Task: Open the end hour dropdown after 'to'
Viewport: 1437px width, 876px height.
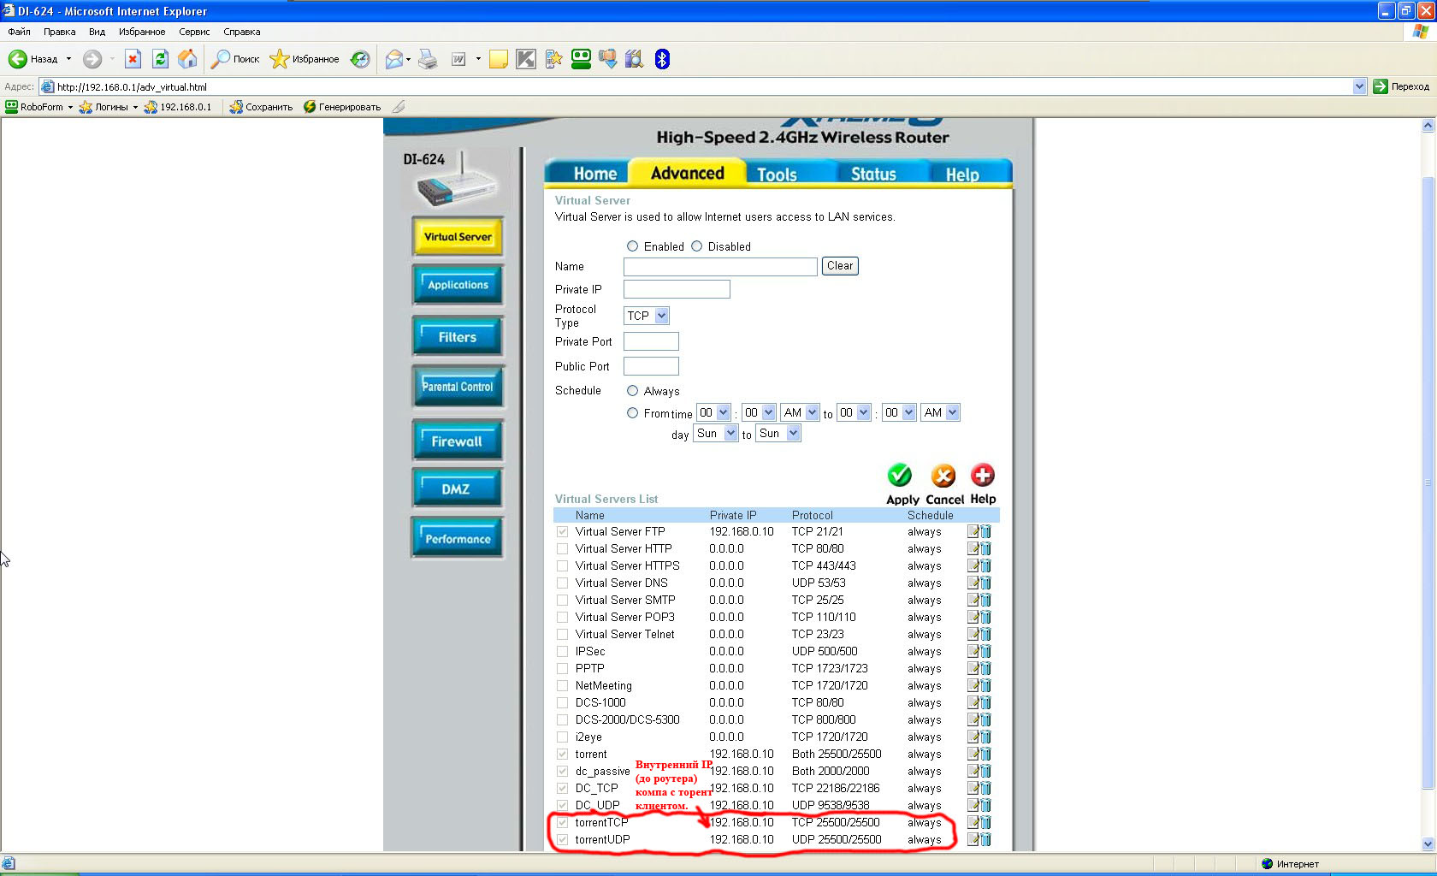Action: 854,412
